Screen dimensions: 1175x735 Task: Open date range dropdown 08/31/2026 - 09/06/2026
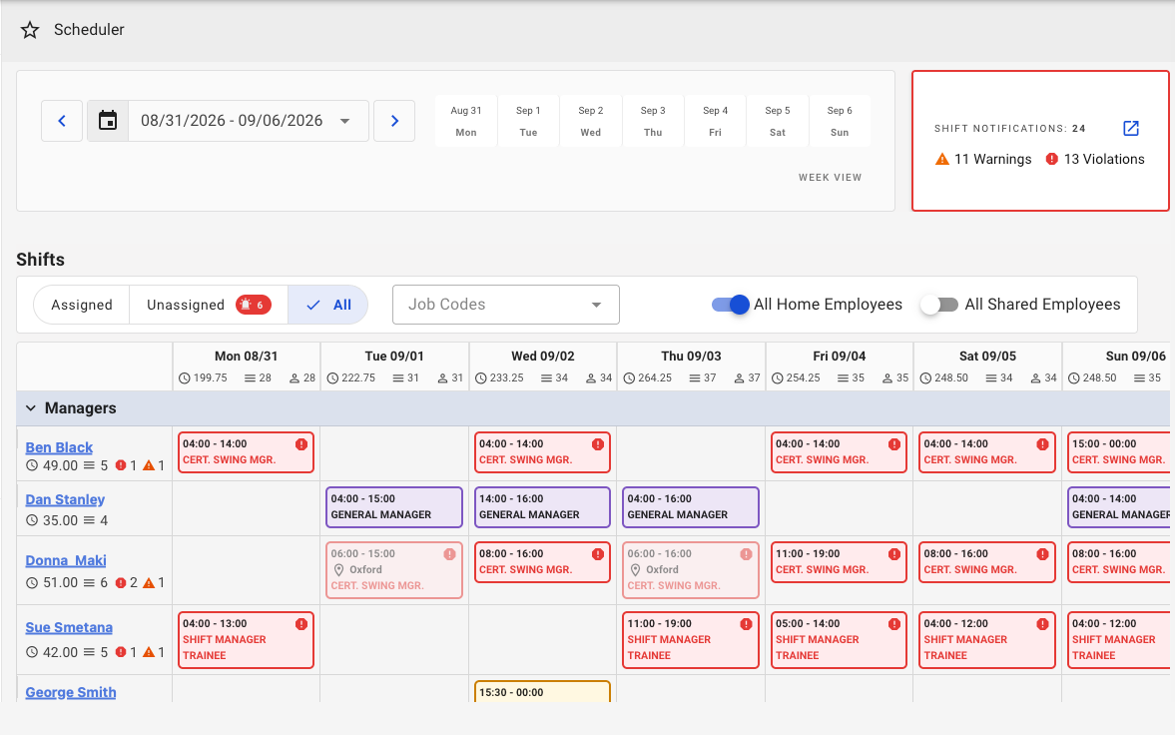click(x=248, y=121)
